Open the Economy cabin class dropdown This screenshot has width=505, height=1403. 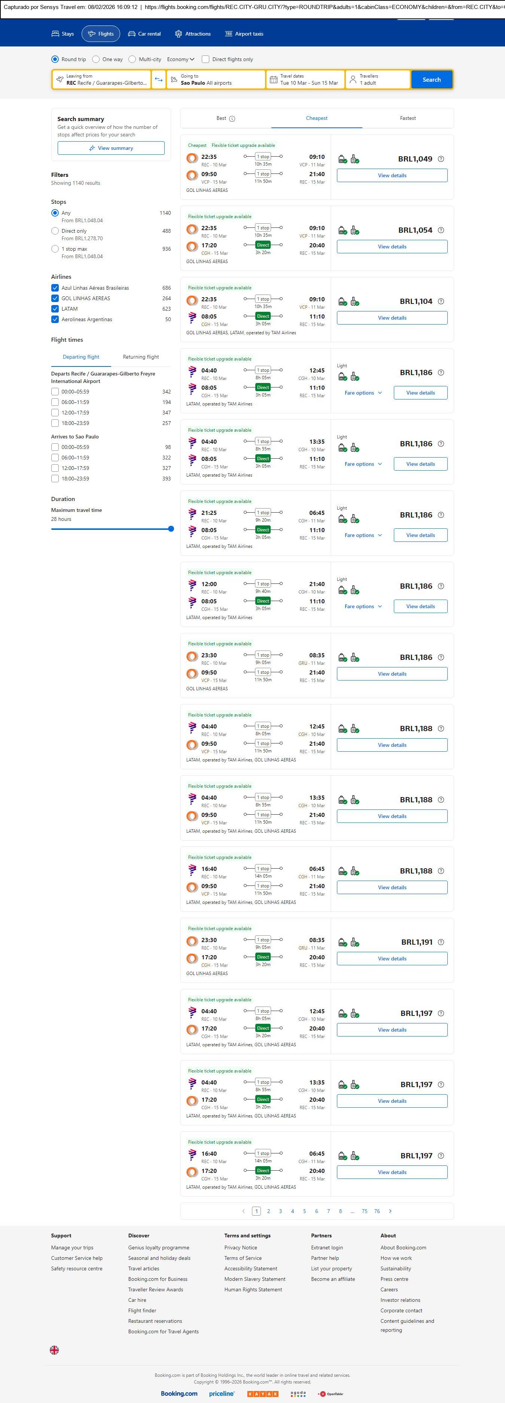[x=181, y=59]
